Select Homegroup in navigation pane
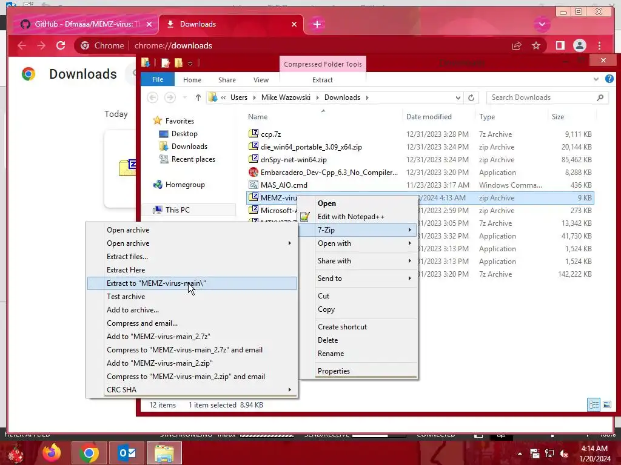The height and width of the screenshot is (465, 621). coord(185,185)
